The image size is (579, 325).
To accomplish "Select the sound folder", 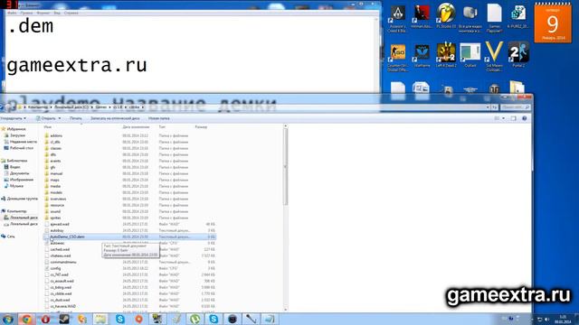I will [x=55, y=211].
